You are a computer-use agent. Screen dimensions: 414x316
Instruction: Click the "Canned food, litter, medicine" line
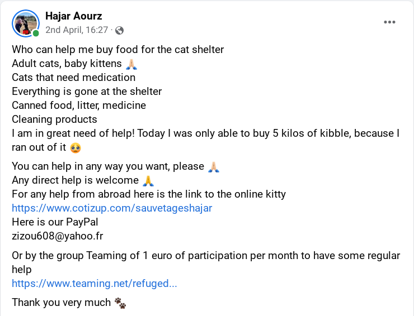(x=79, y=106)
